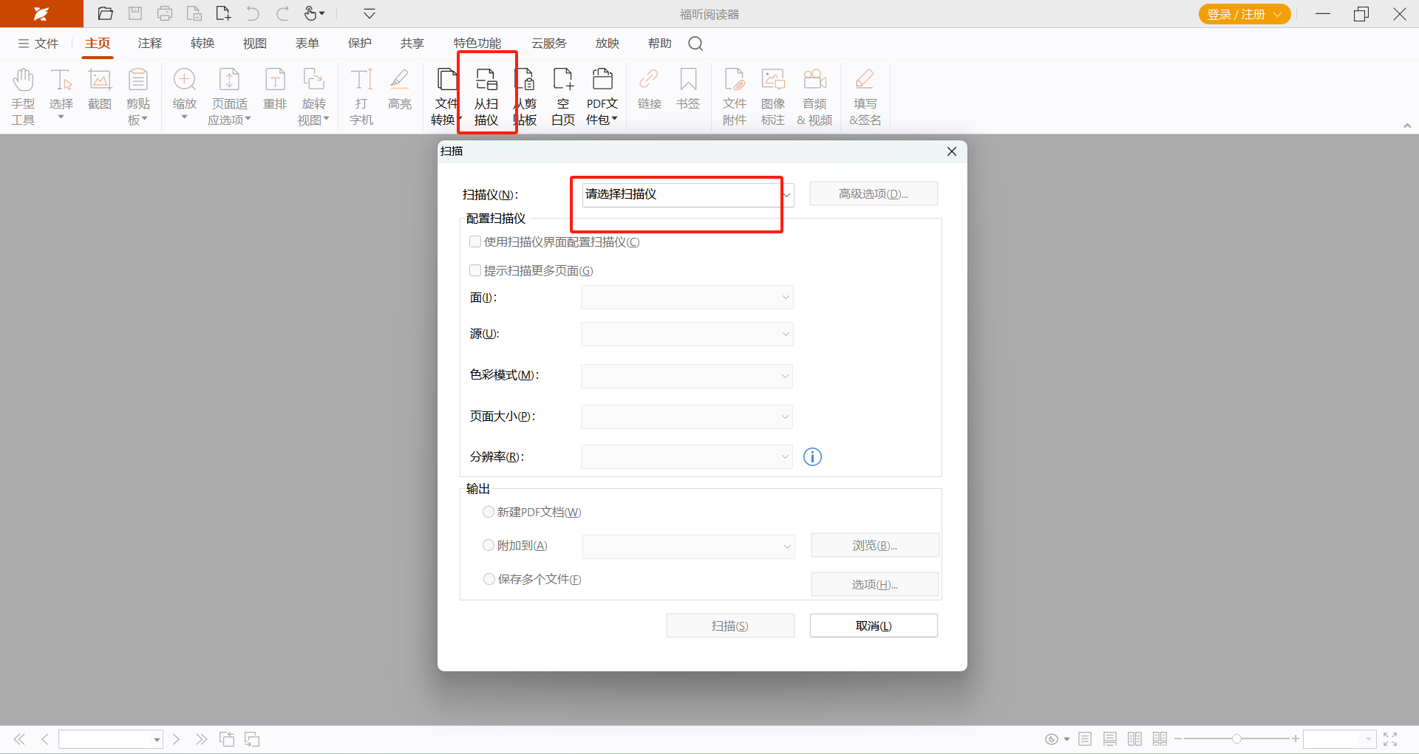Switch to the 保护 (Protect) tab
This screenshot has width=1419, height=754.
click(x=360, y=44)
